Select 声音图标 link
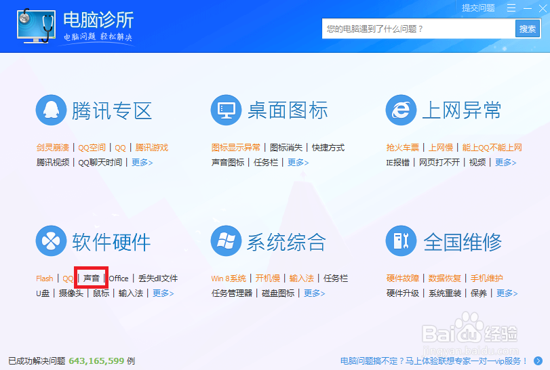The image size is (550, 370). (x=228, y=162)
